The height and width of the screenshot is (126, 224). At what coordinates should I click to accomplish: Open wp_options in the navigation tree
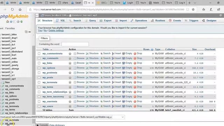click(11, 96)
